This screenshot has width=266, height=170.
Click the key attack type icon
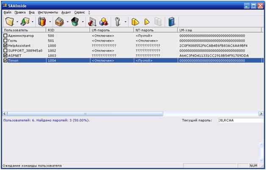click(118, 22)
